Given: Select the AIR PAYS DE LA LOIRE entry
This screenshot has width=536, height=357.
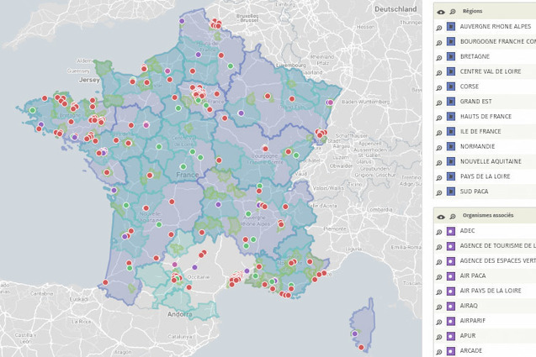Looking at the screenshot, I should click(x=491, y=291).
